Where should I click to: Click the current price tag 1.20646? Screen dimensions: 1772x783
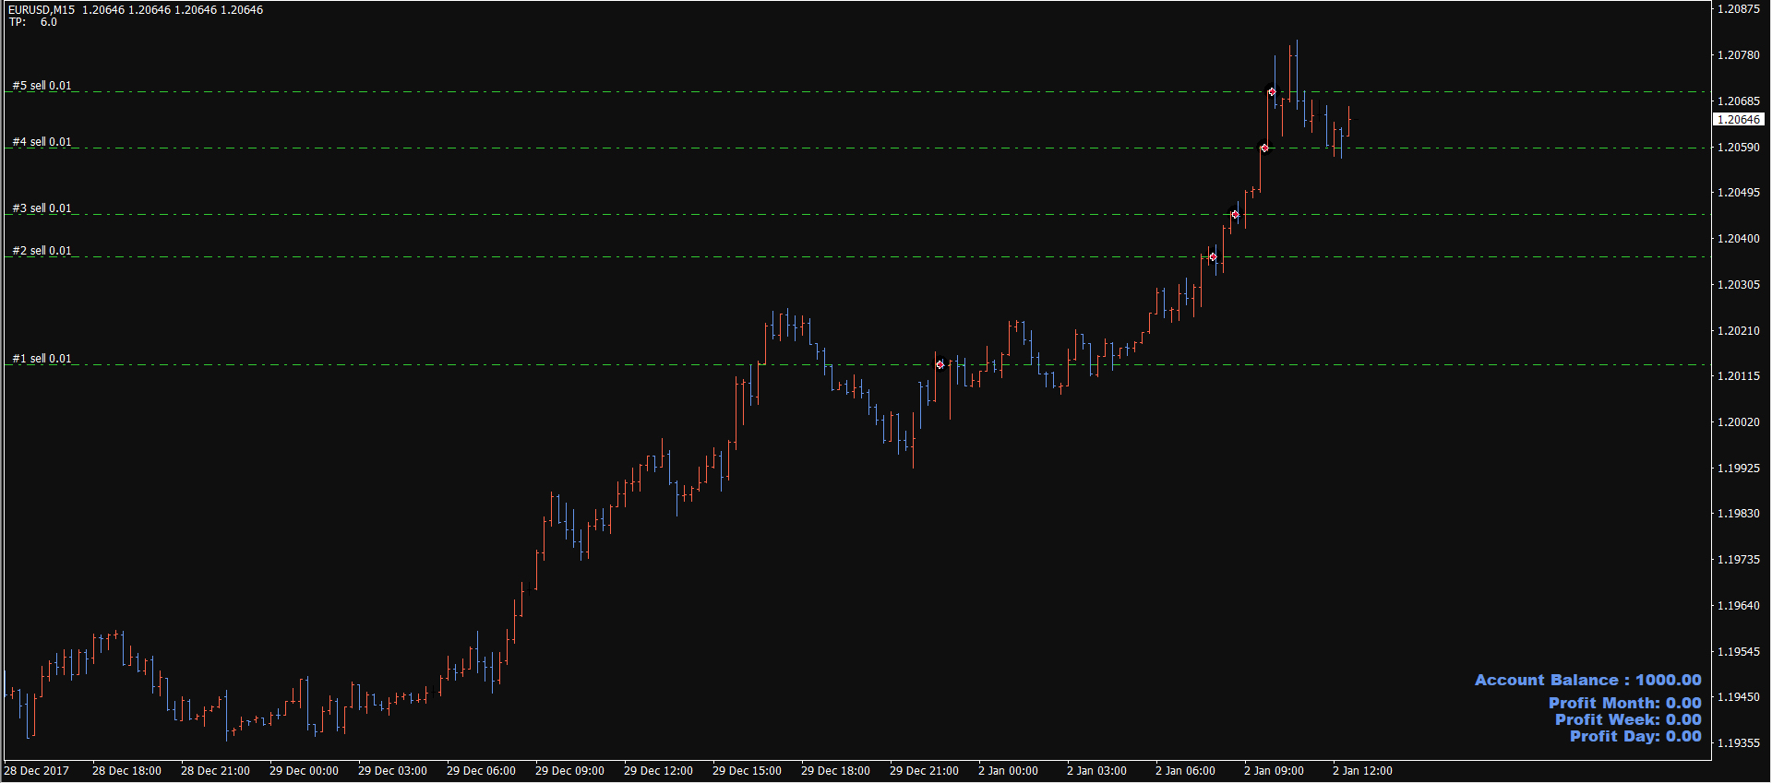coord(1739,120)
